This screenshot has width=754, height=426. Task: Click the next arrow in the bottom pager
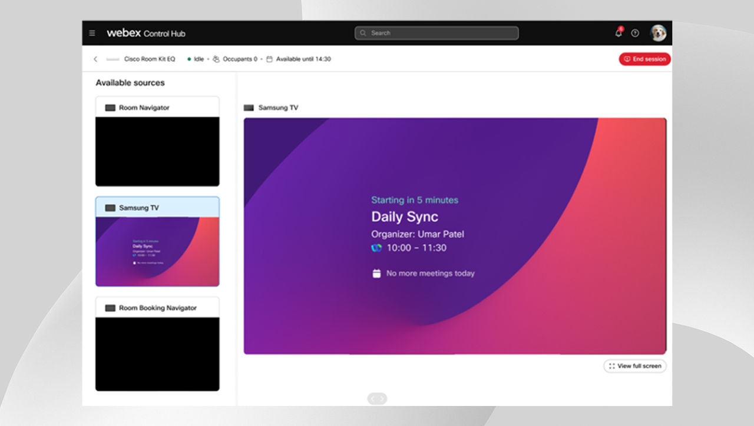(382, 399)
